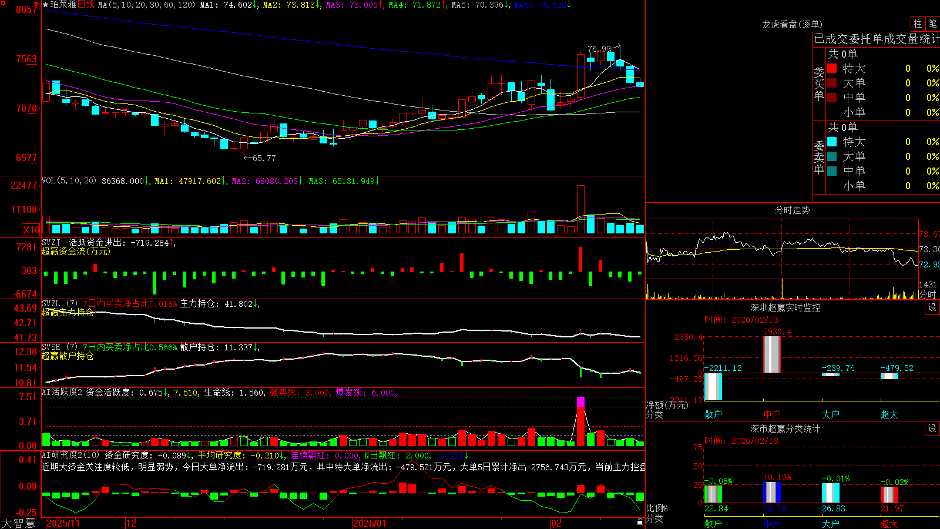Click the 2026/01 timeline date marker
This screenshot has width=940, height=529.
(370, 523)
